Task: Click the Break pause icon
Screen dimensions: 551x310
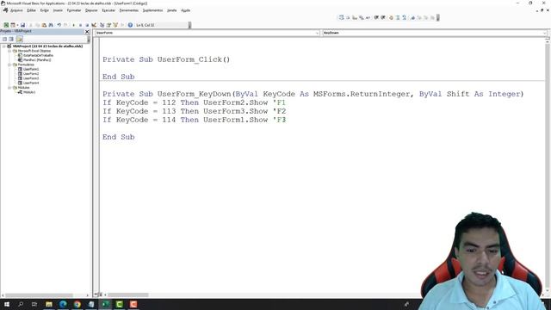Action: coord(80,25)
